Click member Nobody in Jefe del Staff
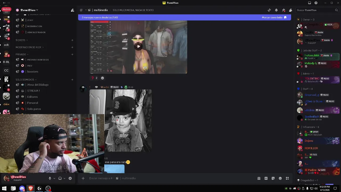The width and height of the screenshot is (341, 192). click(x=318, y=65)
